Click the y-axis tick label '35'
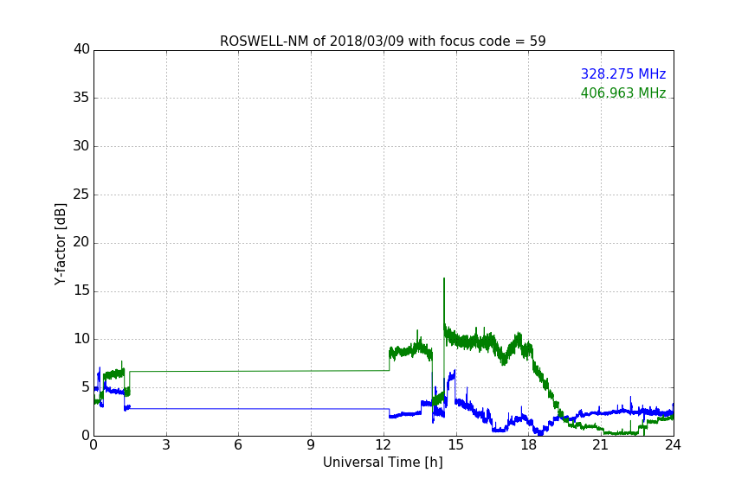Viewport: 748px width, 498px height. 81,98
